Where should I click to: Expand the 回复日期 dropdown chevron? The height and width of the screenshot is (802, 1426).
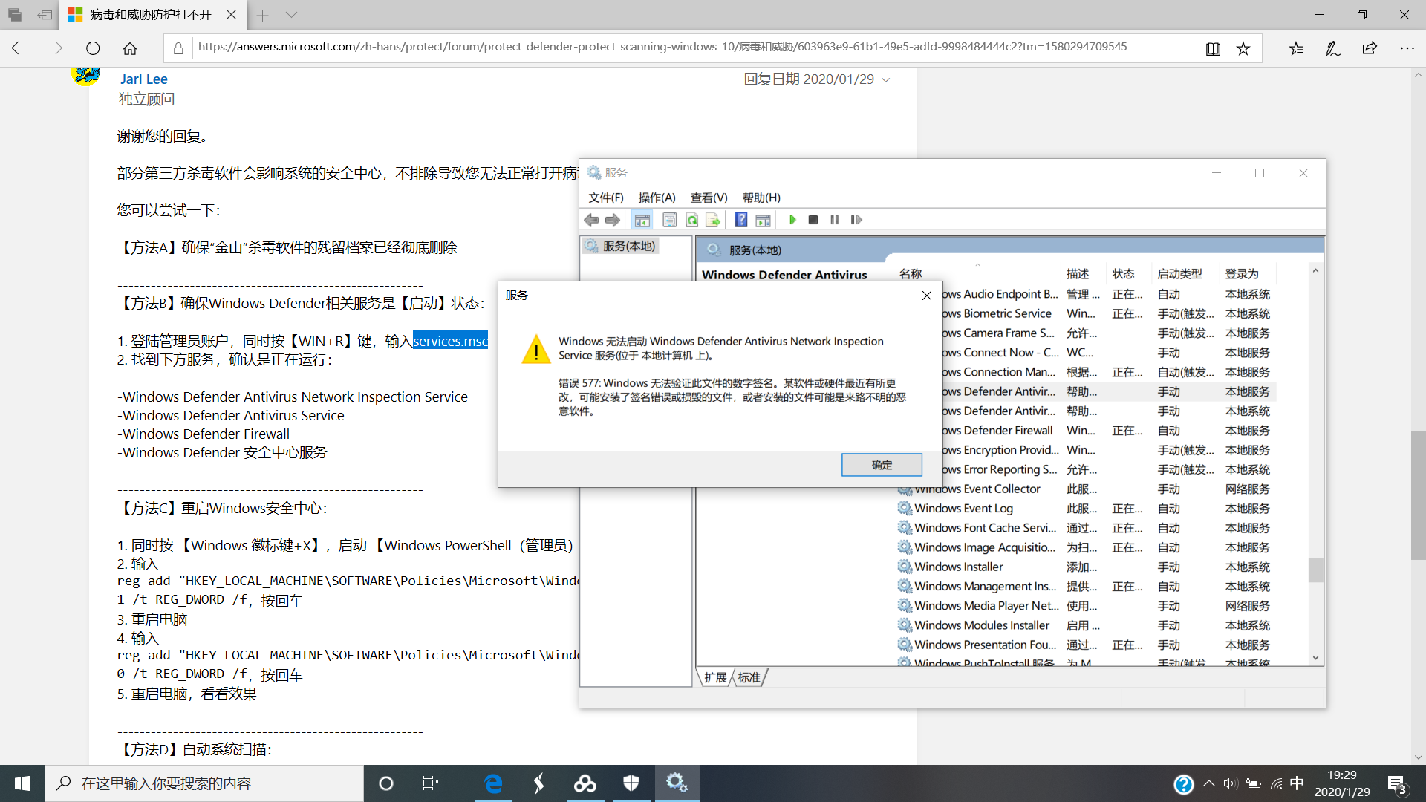pyautogui.click(x=885, y=80)
